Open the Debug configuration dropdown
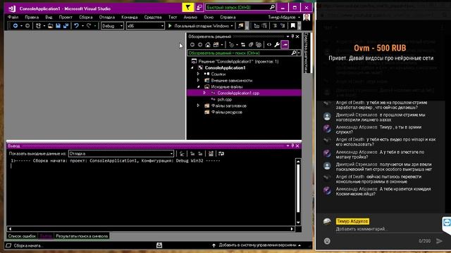 113,26
